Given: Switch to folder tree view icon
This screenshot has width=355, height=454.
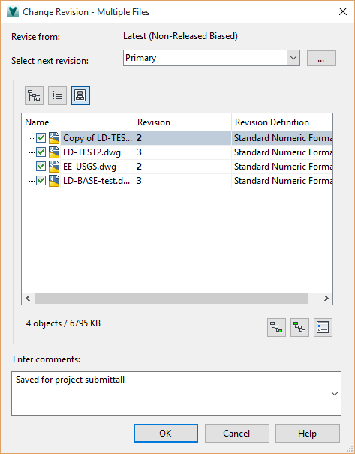Looking at the screenshot, I should [35, 95].
